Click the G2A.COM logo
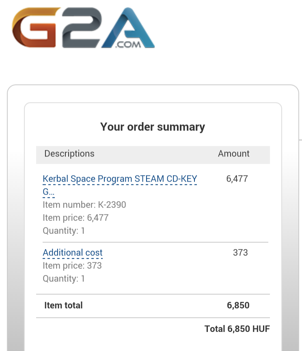Screen dimensions: 302x351 83,28
